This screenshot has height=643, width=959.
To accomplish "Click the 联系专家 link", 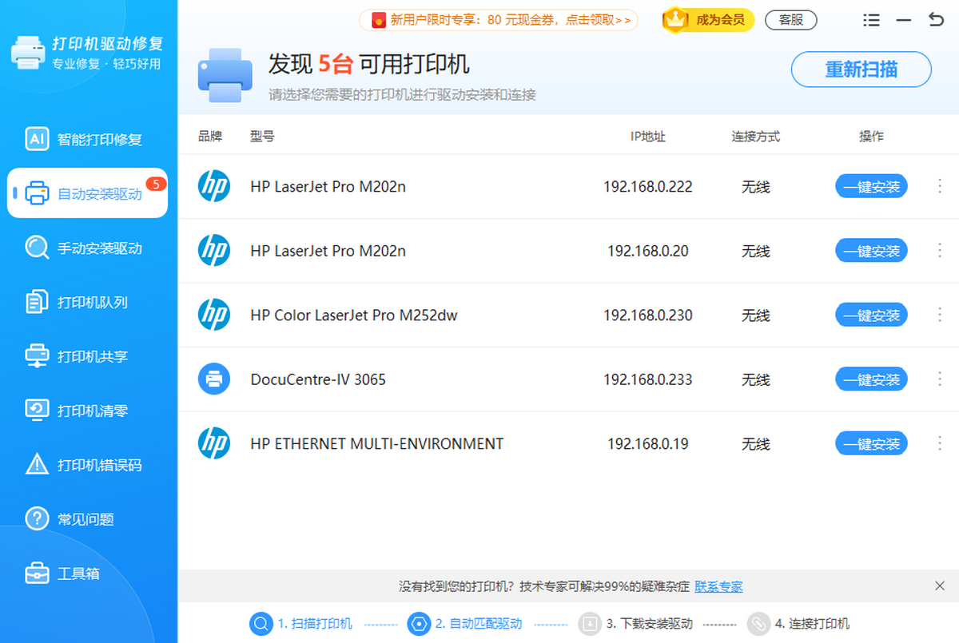I will coord(718,586).
